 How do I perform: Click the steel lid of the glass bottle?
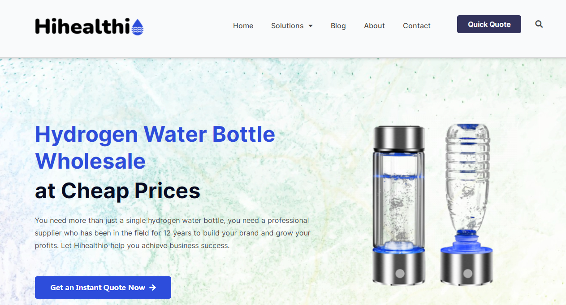click(x=399, y=138)
